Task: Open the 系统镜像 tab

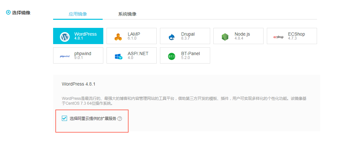Action: click(x=127, y=14)
